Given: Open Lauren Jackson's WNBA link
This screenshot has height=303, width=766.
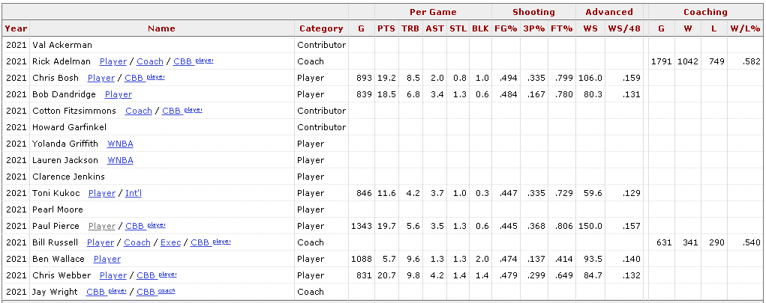Looking at the screenshot, I should click(x=120, y=160).
